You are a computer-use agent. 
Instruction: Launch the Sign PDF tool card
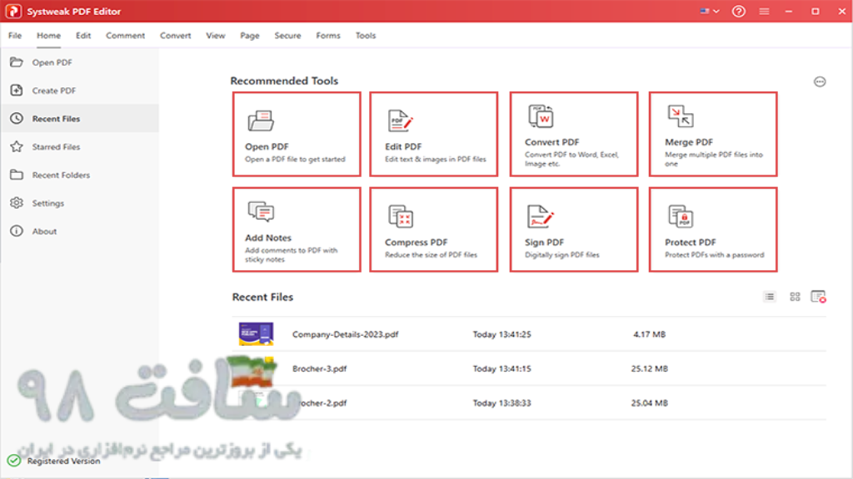(x=574, y=230)
